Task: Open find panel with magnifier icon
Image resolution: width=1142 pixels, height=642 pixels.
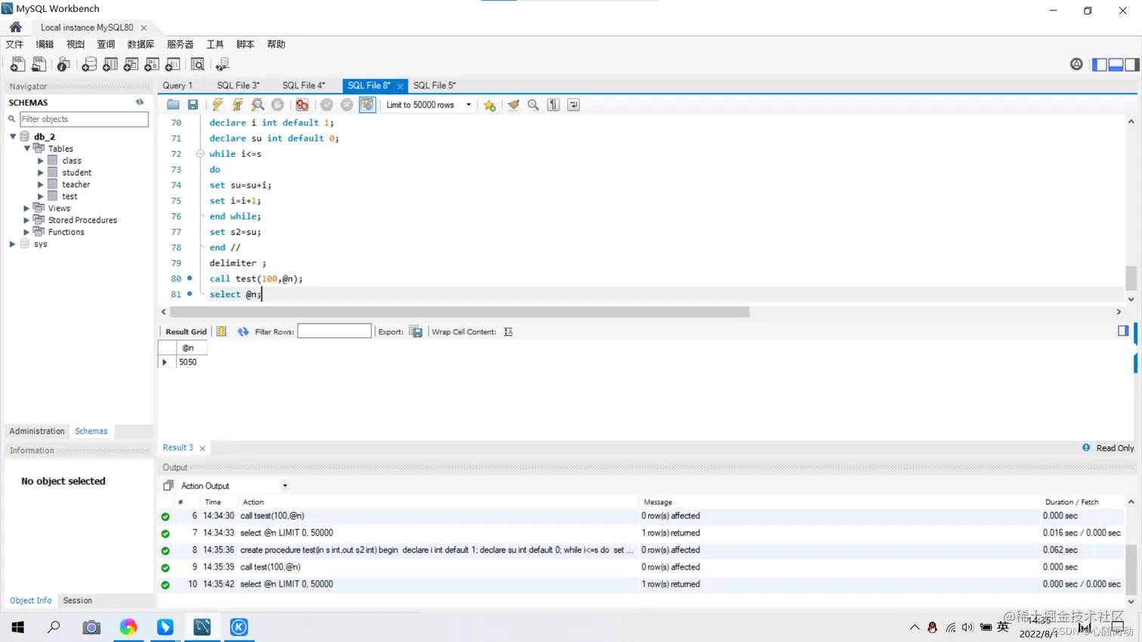Action: [533, 105]
